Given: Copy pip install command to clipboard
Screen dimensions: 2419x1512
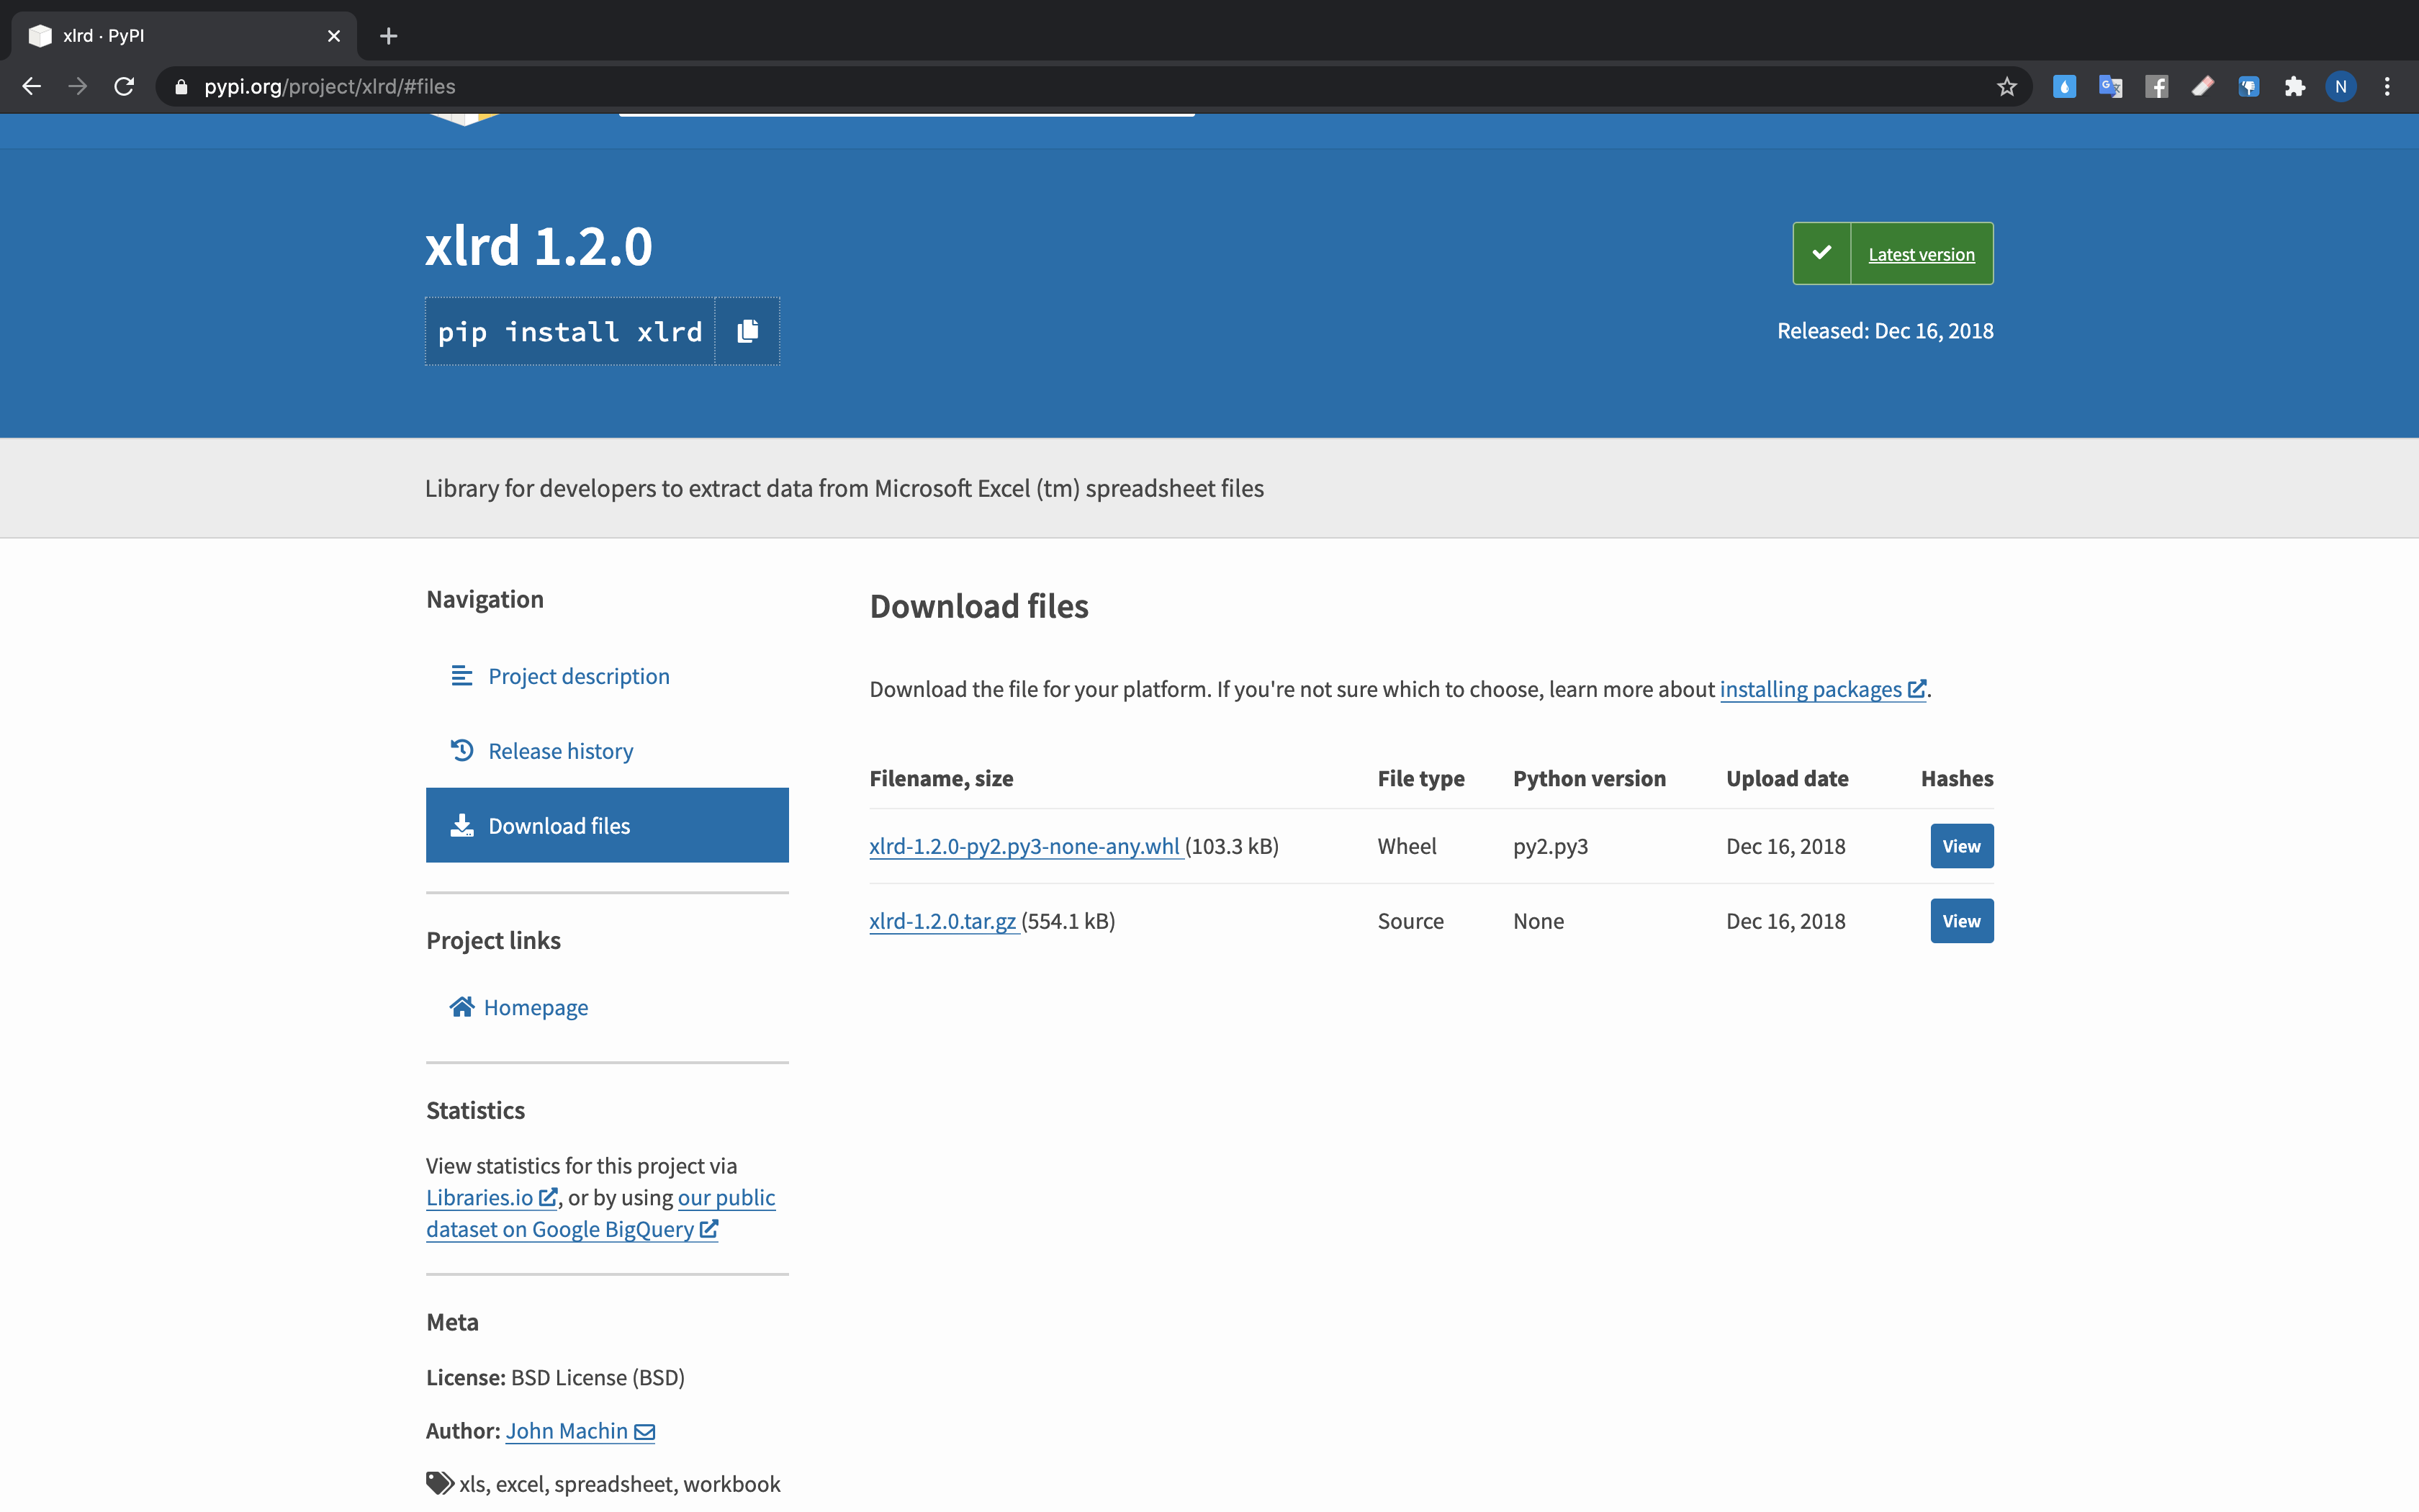Looking at the screenshot, I should (x=748, y=331).
